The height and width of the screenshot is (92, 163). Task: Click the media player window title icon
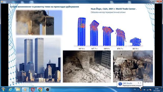(2, 2)
